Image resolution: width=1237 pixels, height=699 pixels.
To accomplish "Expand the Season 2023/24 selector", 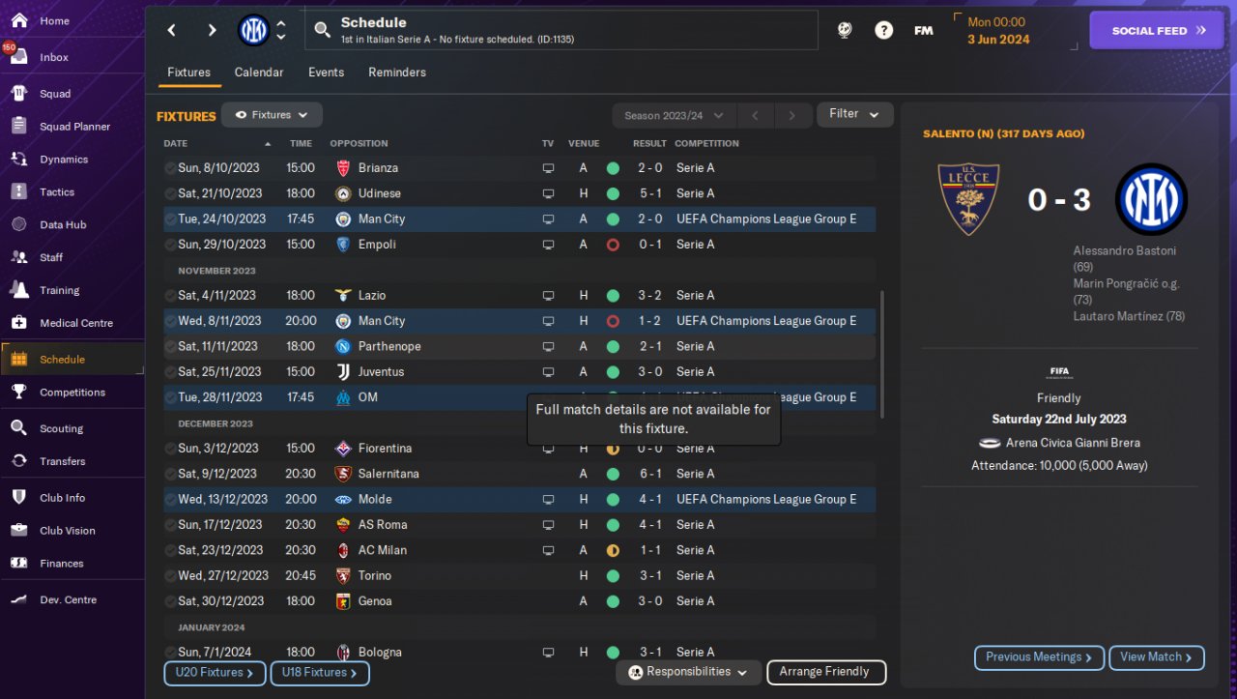I will 674,116.
